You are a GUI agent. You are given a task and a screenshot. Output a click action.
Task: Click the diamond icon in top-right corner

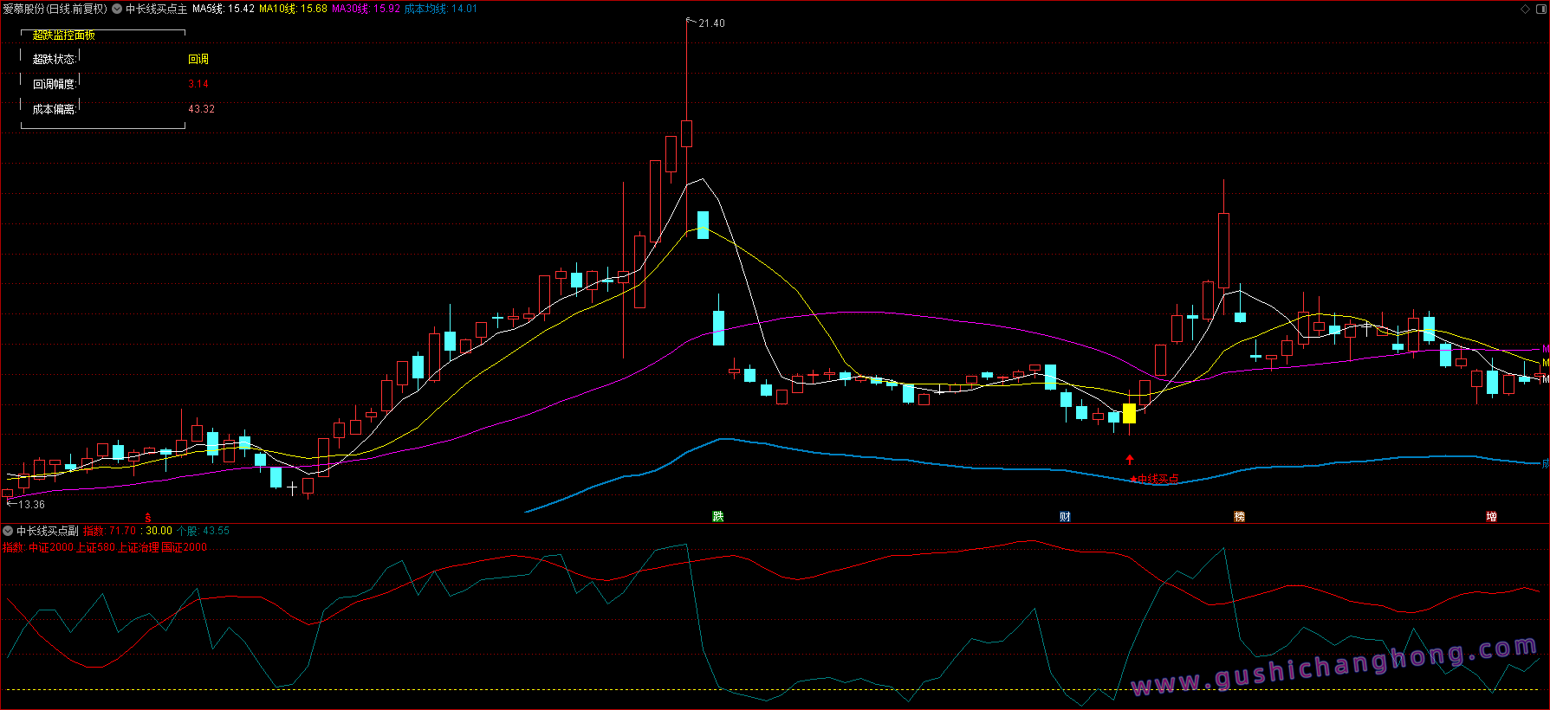[x=1526, y=10]
